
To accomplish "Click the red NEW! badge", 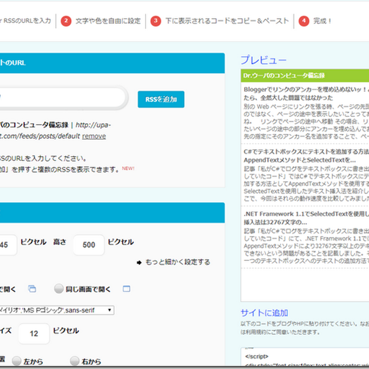I will 128,168.
